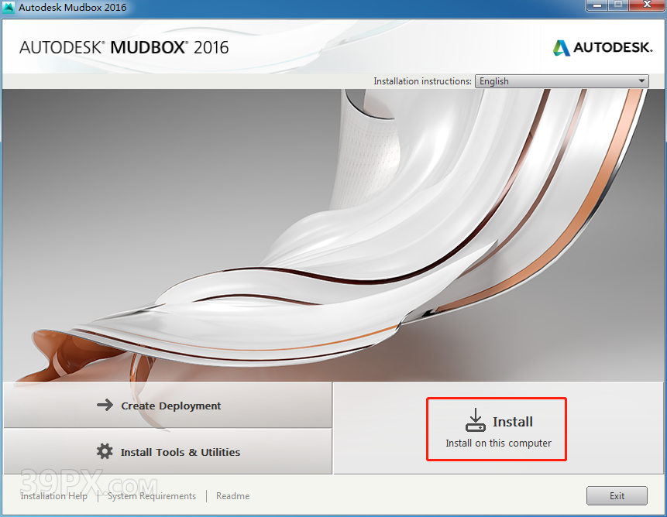Click the dropdown arrow next to English

[641, 81]
